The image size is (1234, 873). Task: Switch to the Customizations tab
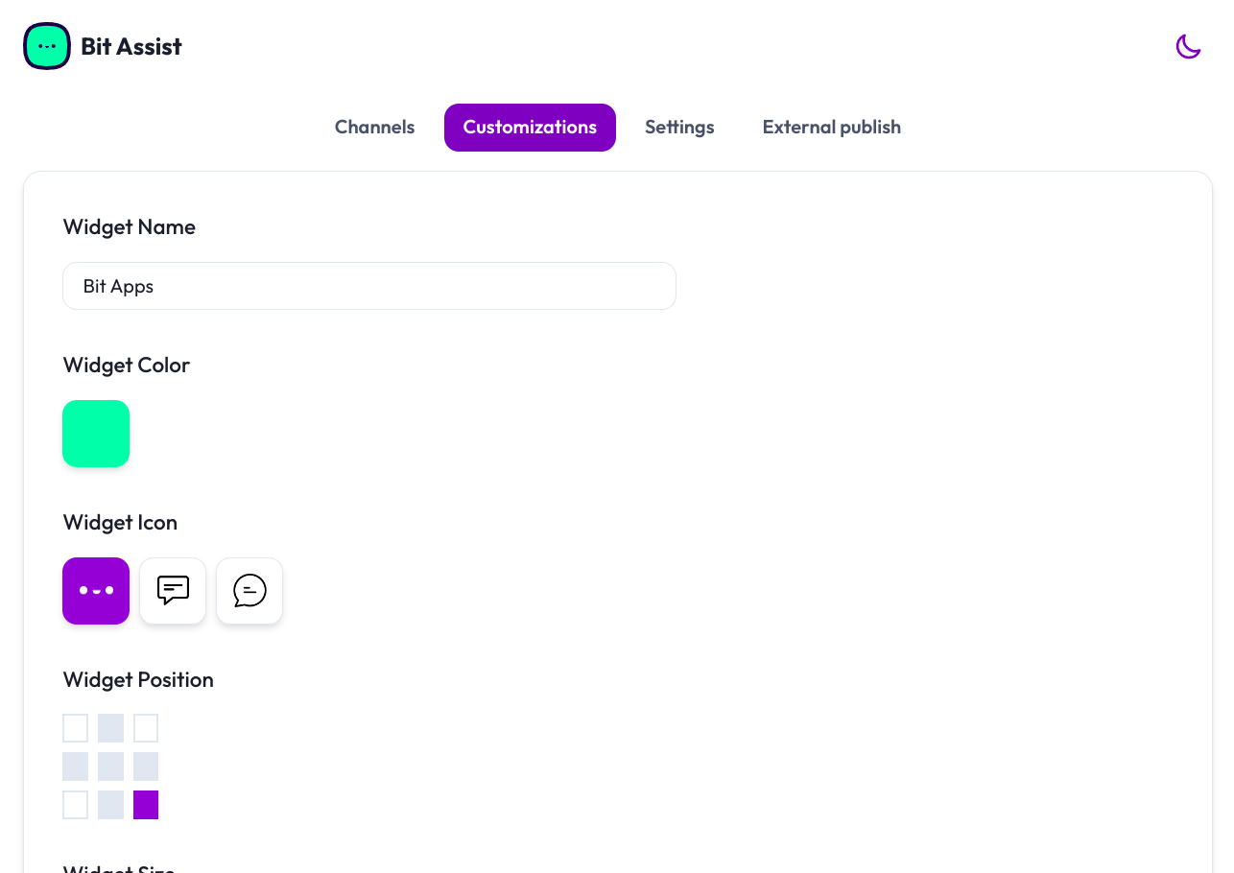pyautogui.click(x=530, y=128)
